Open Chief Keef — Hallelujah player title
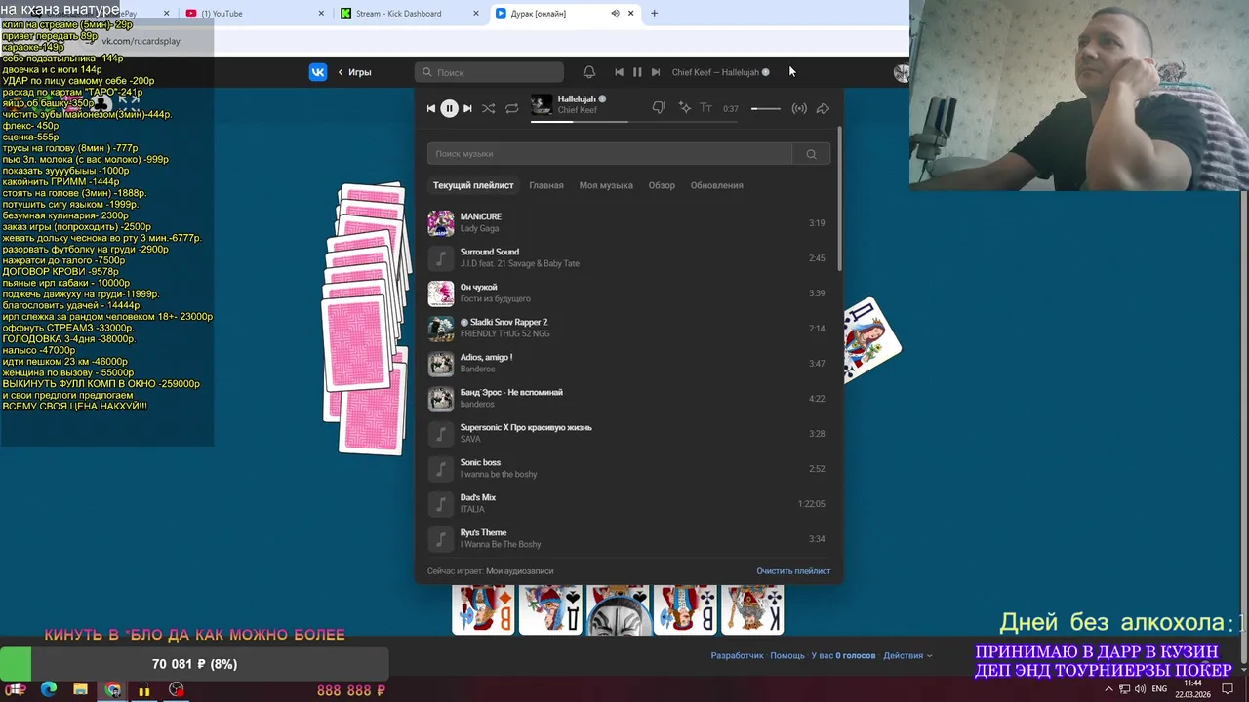 tap(715, 72)
